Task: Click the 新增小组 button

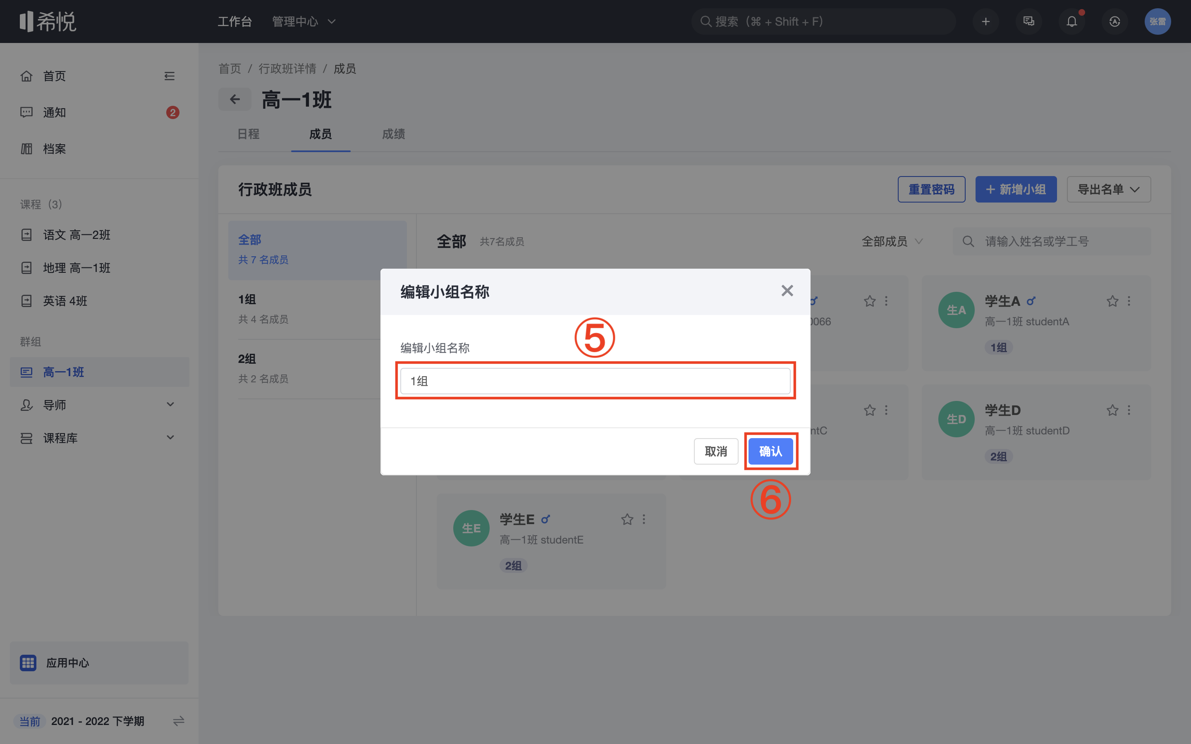Action: click(1016, 189)
